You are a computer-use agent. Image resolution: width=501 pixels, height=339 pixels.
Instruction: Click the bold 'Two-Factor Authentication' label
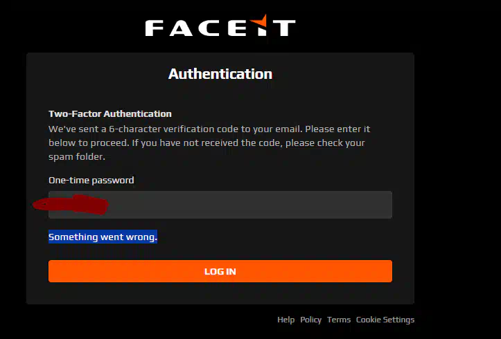(x=109, y=113)
